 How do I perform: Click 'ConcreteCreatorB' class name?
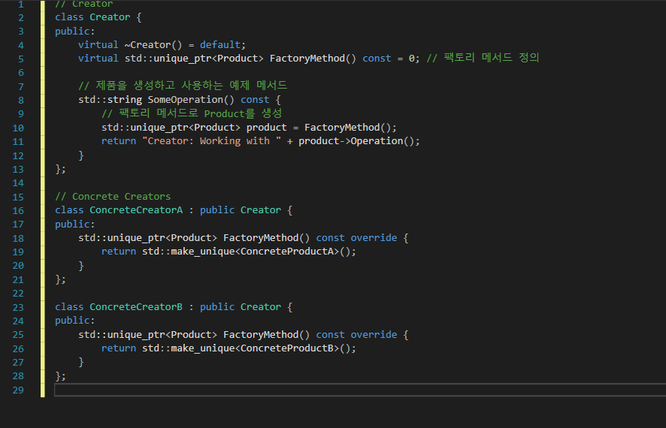coord(136,307)
